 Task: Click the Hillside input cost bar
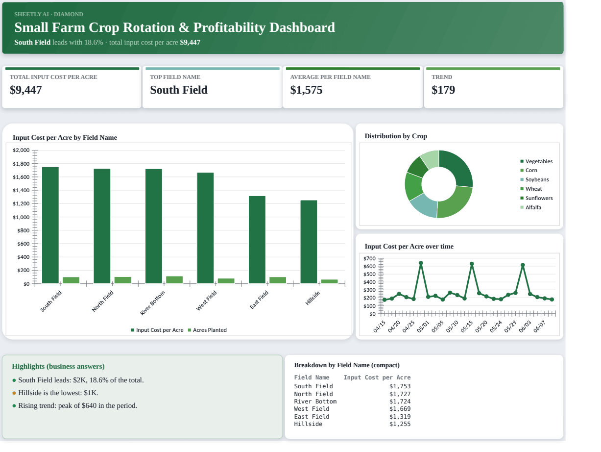pos(309,242)
